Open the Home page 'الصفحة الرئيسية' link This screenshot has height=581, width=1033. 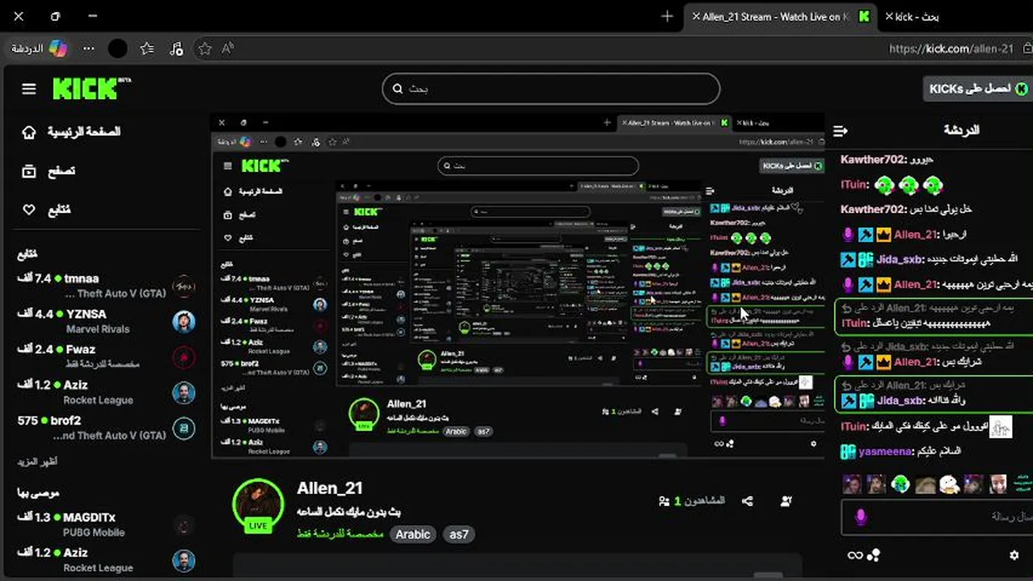(x=72, y=132)
